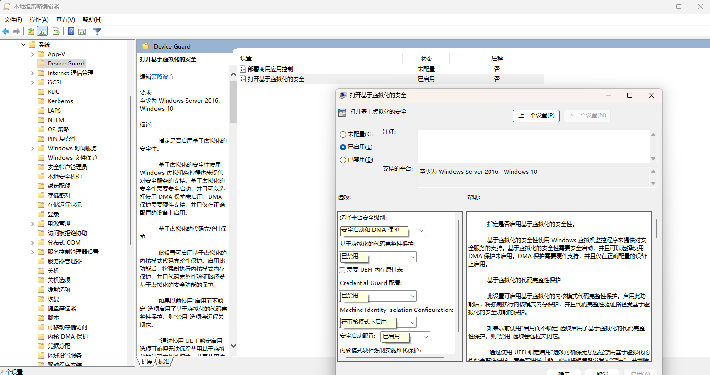Open the Credential Guard 配置 dropdown
Viewport: 710px width, 375px height.
(x=412, y=296)
